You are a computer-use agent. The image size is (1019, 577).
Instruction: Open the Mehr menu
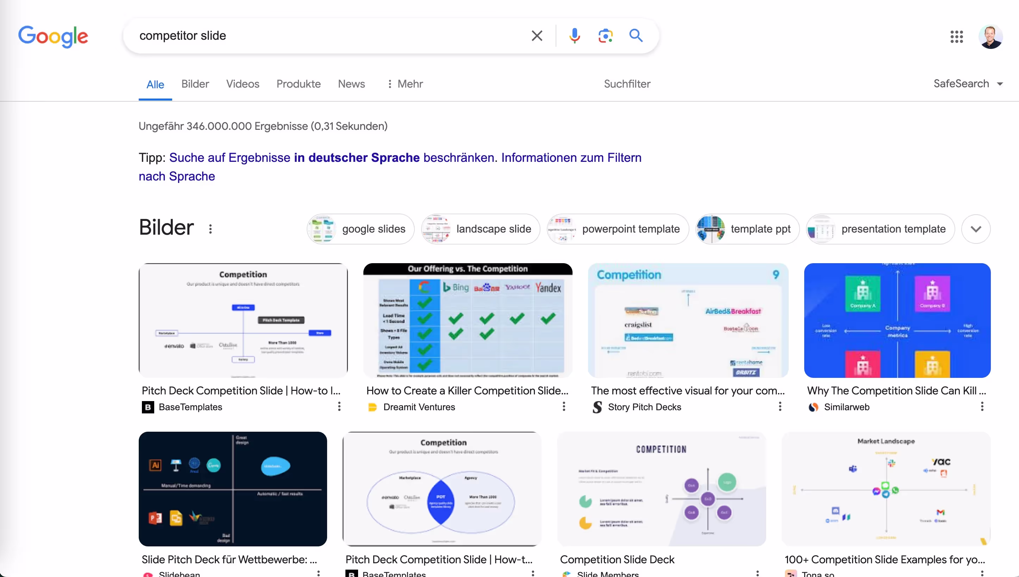point(405,84)
